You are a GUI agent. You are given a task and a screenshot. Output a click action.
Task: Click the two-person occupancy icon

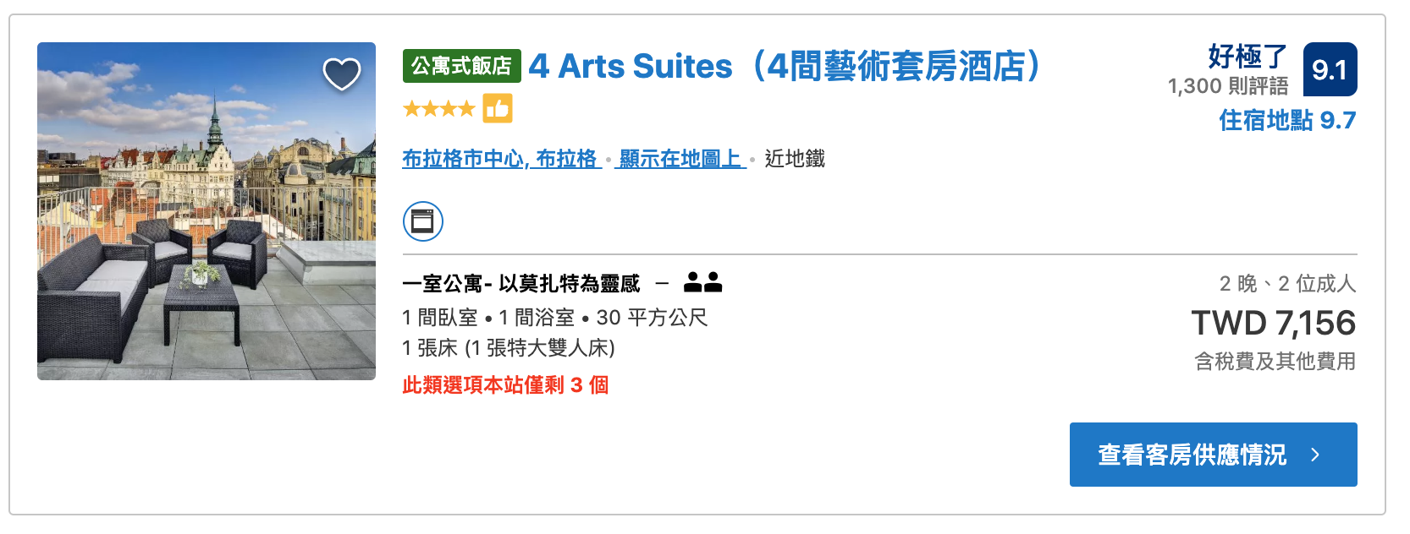coord(702,282)
